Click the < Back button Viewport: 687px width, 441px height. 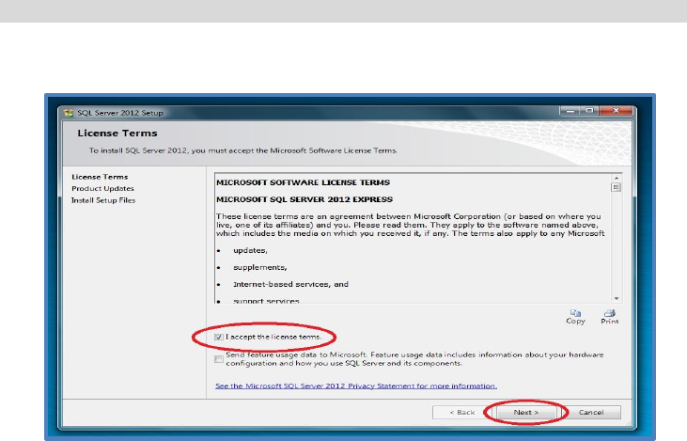tap(462, 413)
